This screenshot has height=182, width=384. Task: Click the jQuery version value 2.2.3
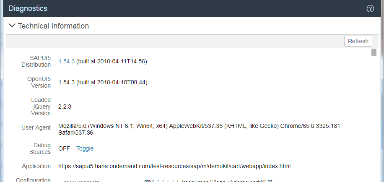[x=65, y=107]
